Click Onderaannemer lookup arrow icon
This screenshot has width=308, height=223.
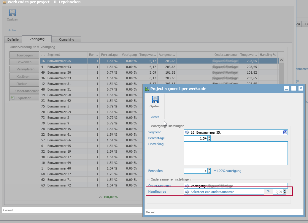[187, 186]
